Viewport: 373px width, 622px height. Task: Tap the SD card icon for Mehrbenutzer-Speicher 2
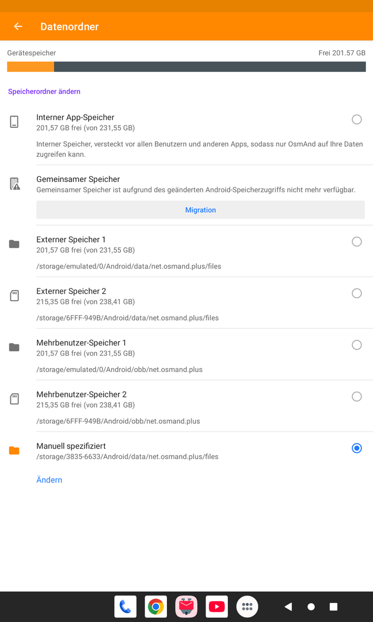pos(14,399)
